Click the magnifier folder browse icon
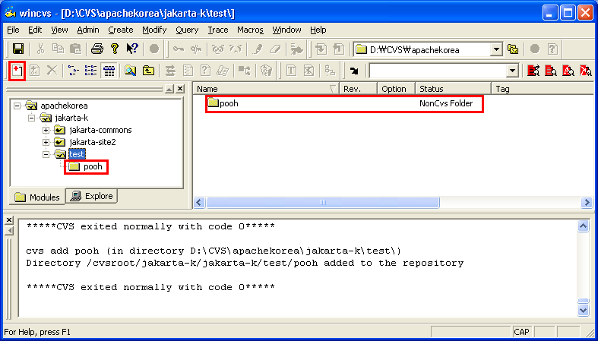The height and width of the screenshot is (341, 598). [x=130, y=71]
